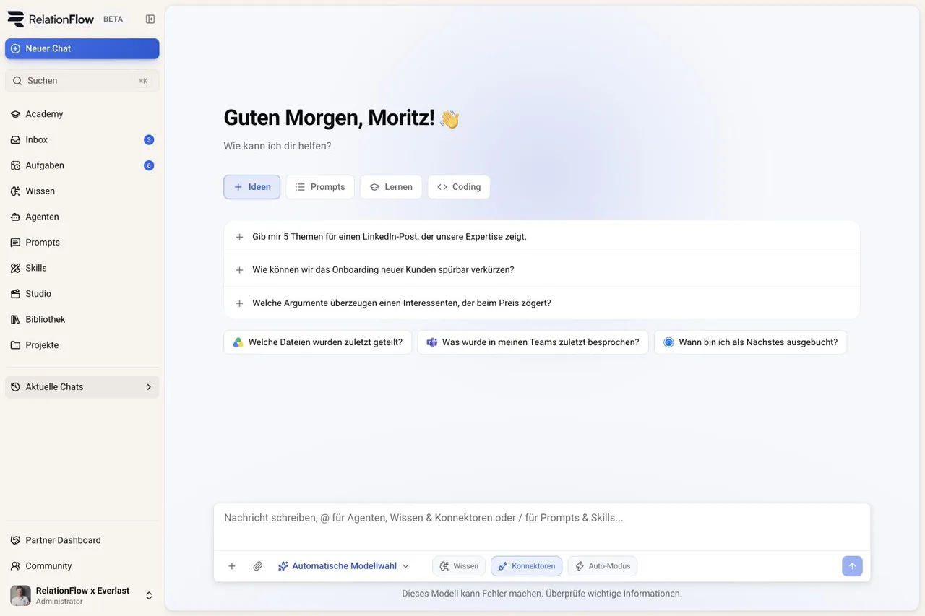
Task: Open the Studio section
Action: [82, 294]
